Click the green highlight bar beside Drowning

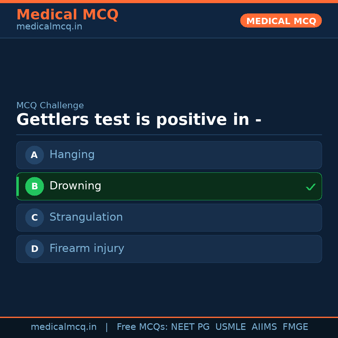(x=18, y=186)
